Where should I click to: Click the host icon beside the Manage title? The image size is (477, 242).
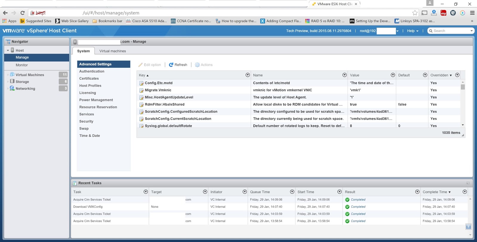click(75, 42)
